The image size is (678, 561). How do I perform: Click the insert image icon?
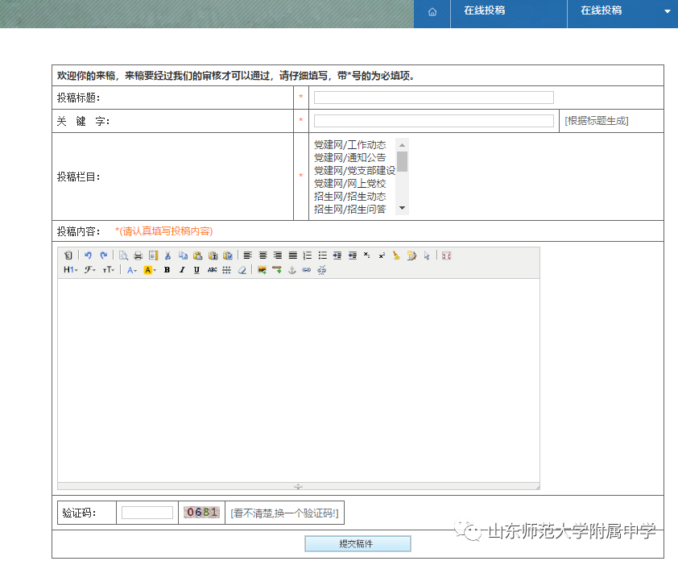point(262,270)
